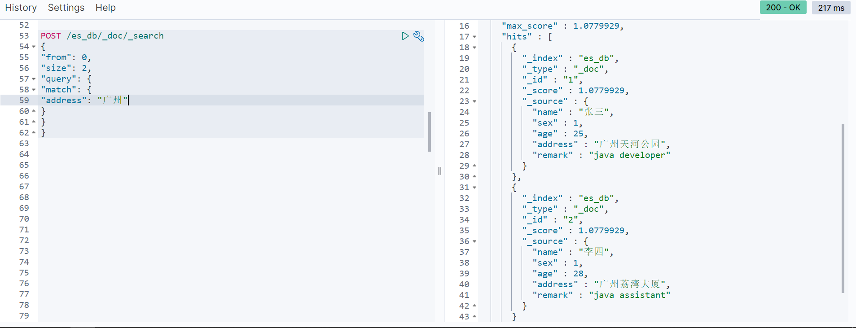The image size is (856, 328).
Task: Collapse the match block at editor line 58
Action: [34, 90]
